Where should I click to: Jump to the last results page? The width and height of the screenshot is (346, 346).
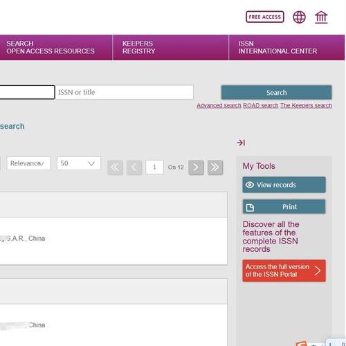pyautogui.click(x=215, y=167)
